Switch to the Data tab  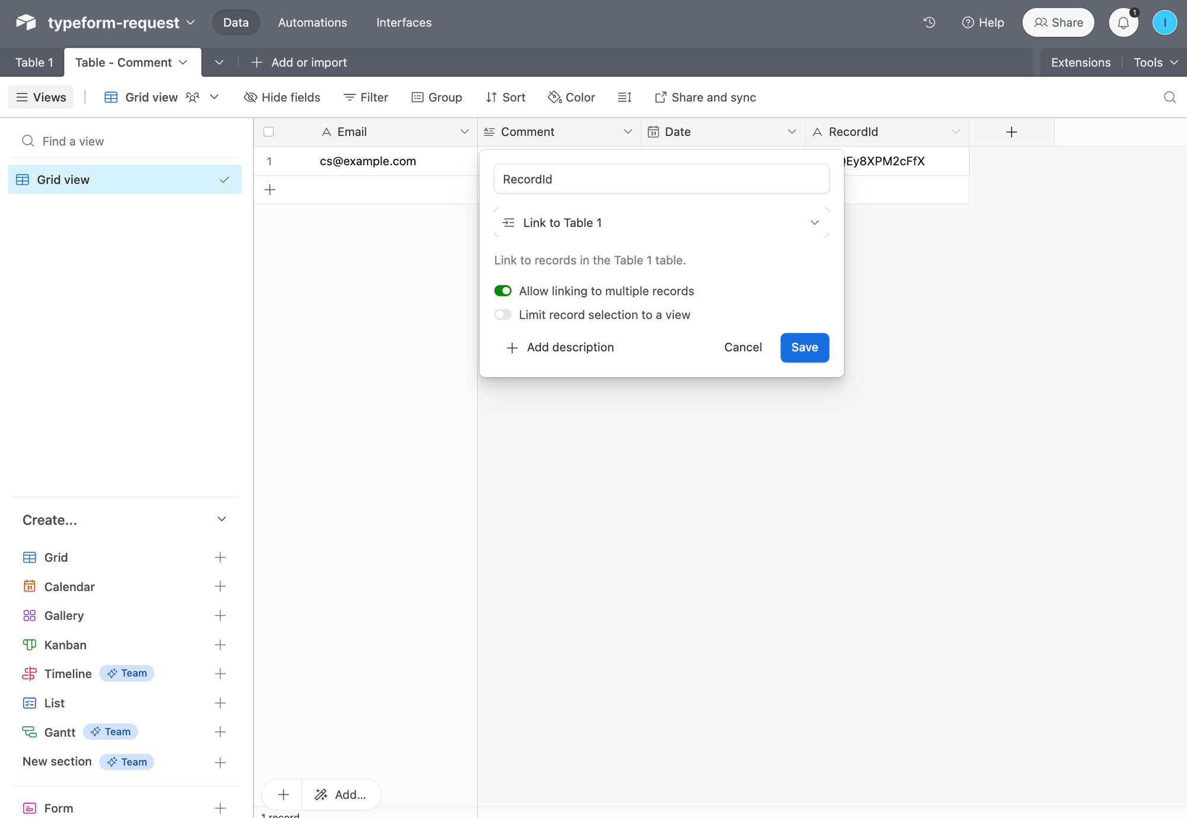point(236,23)
